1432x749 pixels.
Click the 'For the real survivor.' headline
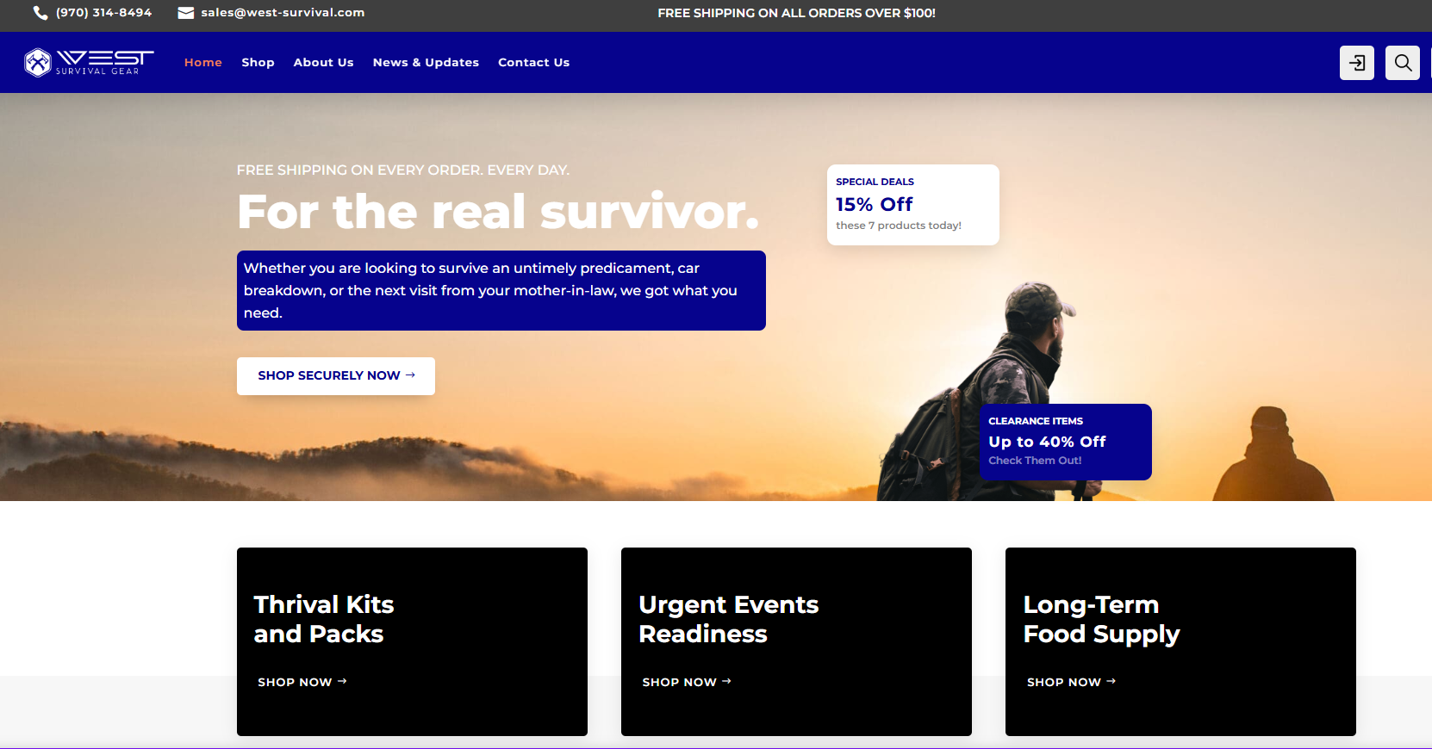pos(498,212)
